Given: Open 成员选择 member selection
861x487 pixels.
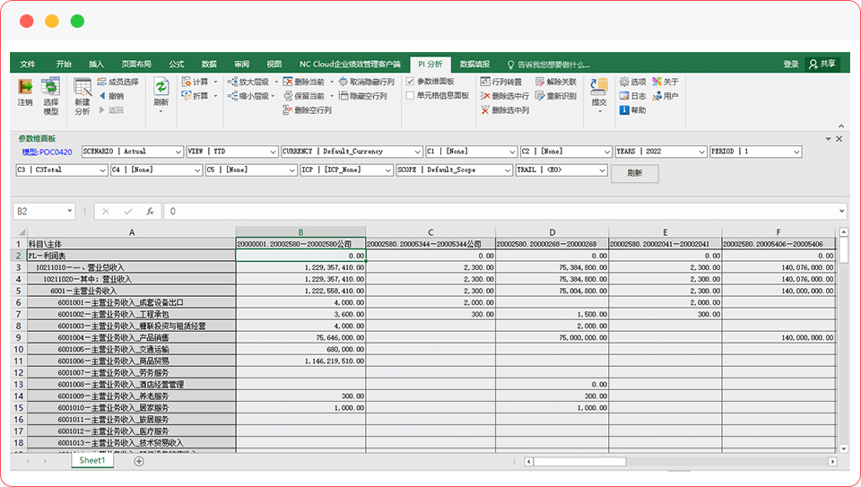Looking at the screenshot, I should click(x=118, y=82).
